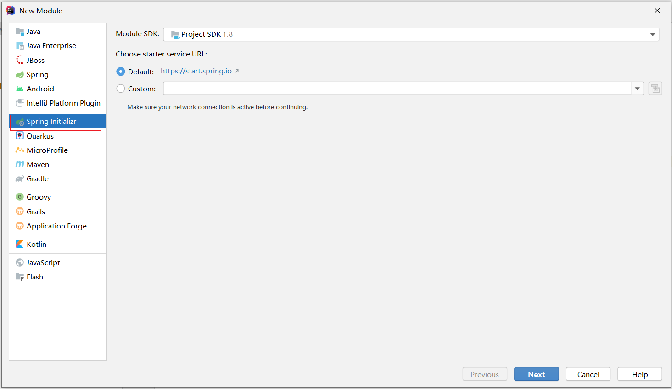
Task: Choose MicroProfile from the module list
Action: tap(47, 150)
